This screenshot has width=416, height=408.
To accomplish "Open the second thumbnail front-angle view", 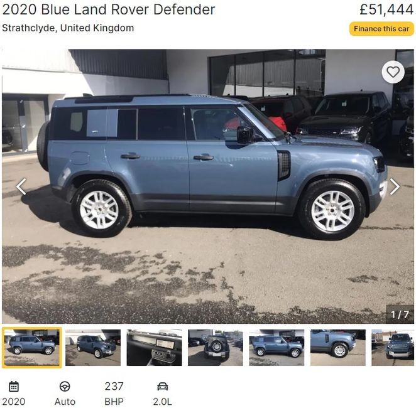I will tap(93, 348).
